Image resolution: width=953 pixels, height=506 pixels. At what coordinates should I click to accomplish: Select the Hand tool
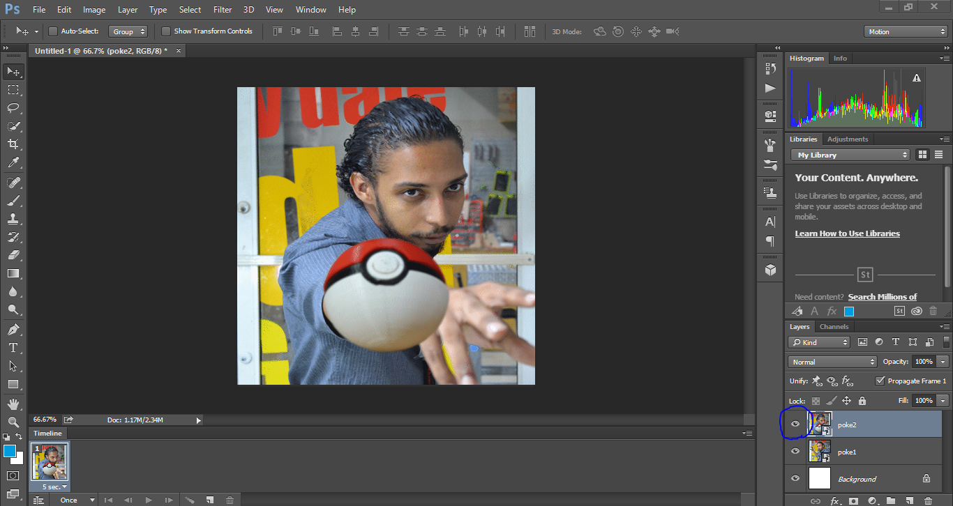pyautogui.click(x=13, y=404)
